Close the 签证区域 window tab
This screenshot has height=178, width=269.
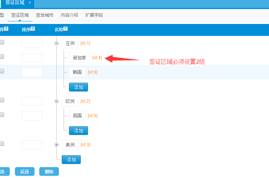(30, 3)
